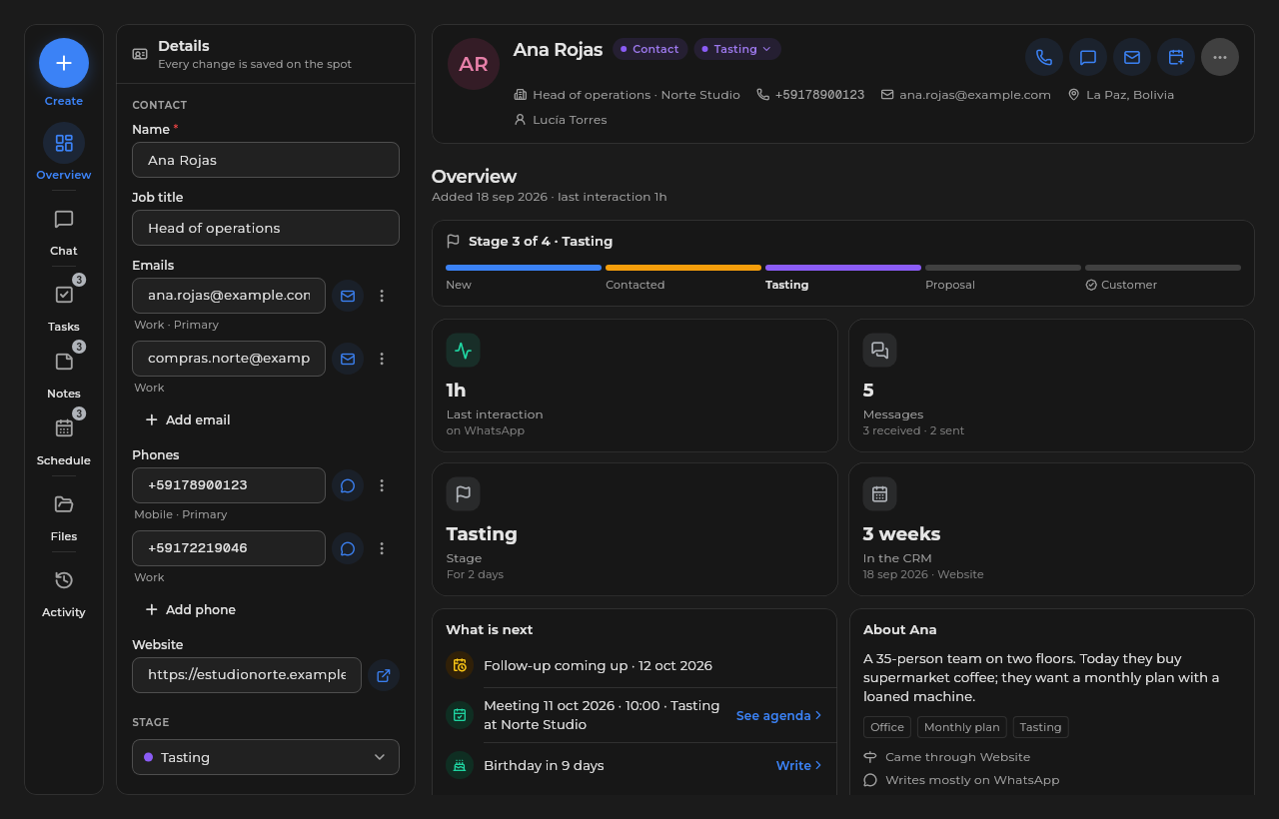1279x819 pixels.
Task: Message +59178900123 via its chat icon
Action: coord(348,485)
